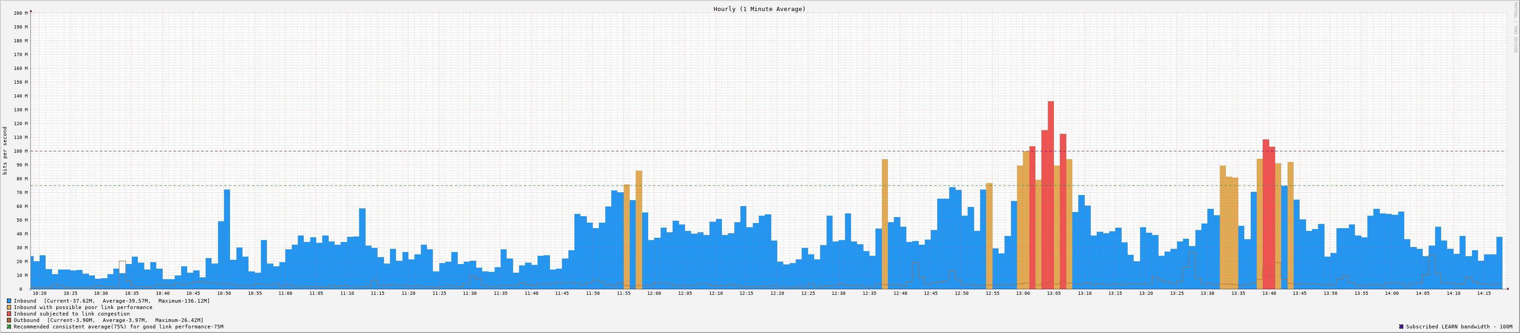Click the red link congestion legend swatch

coord(9,314)
